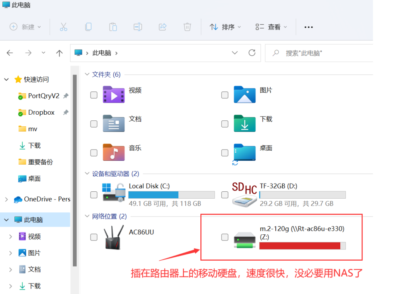Check the box next to 视频 folder
This screenshot has height=294, width=396.
click(x=94, y=95)
